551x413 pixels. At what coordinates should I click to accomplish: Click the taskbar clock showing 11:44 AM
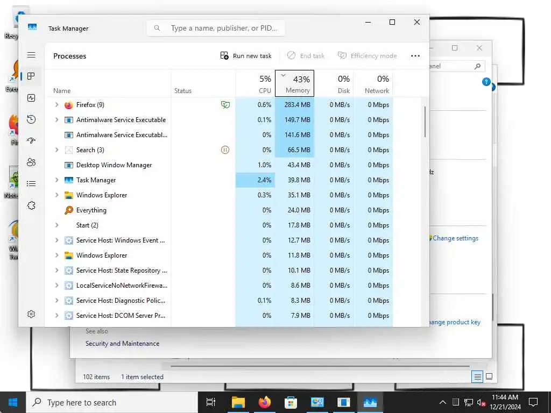(x=505, y=402)
